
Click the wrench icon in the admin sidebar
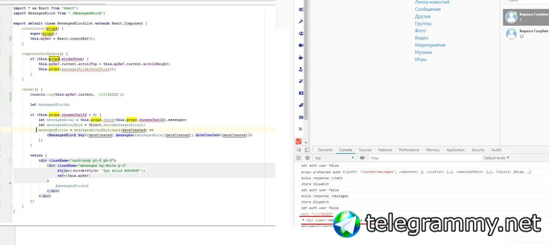click(301, 21)
